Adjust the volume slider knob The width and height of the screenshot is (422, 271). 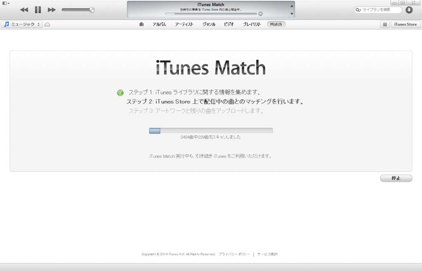click(x=92, y=10)
